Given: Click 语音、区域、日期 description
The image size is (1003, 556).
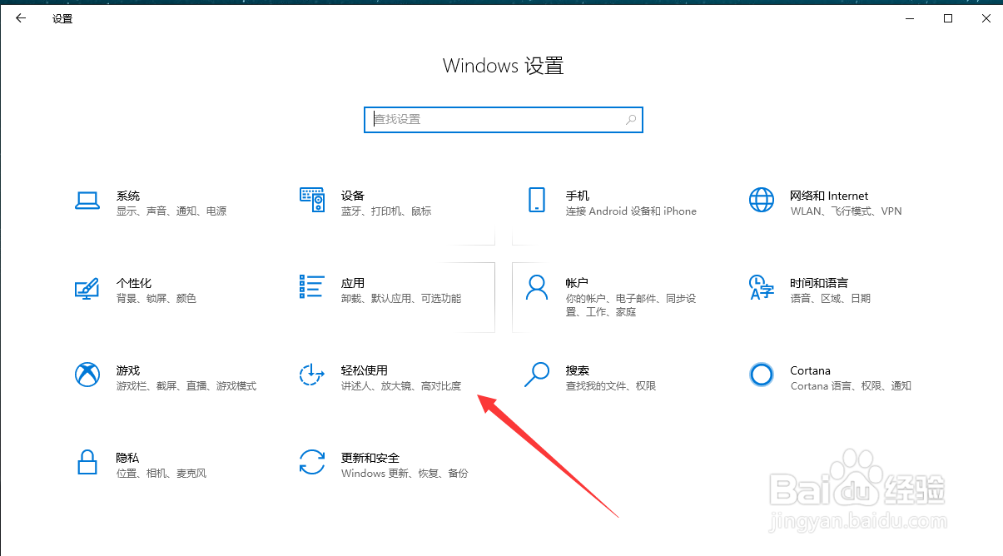Looking at the screenshot, I should tap(831, 299).
